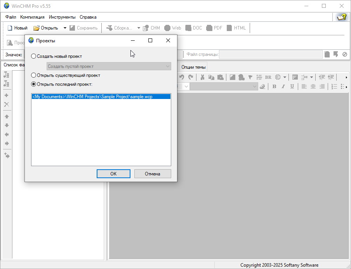
Task: Toggle Underline formatting
Action: pos(292,87)
